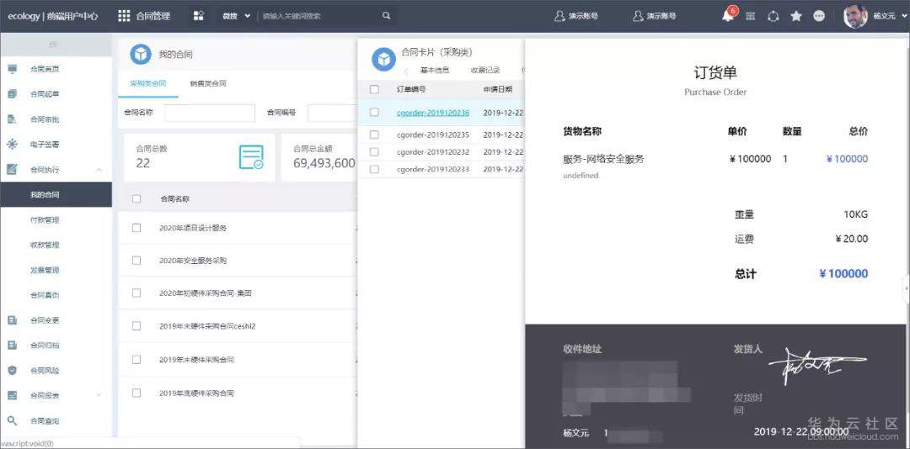Click the blue cube icon beside 我的合同
The width and height of the screenshot is (910, 449).
141,55
